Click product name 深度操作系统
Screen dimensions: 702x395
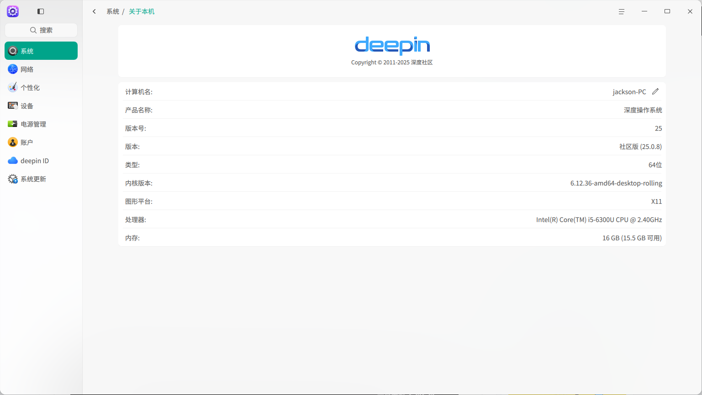[643, 110]
